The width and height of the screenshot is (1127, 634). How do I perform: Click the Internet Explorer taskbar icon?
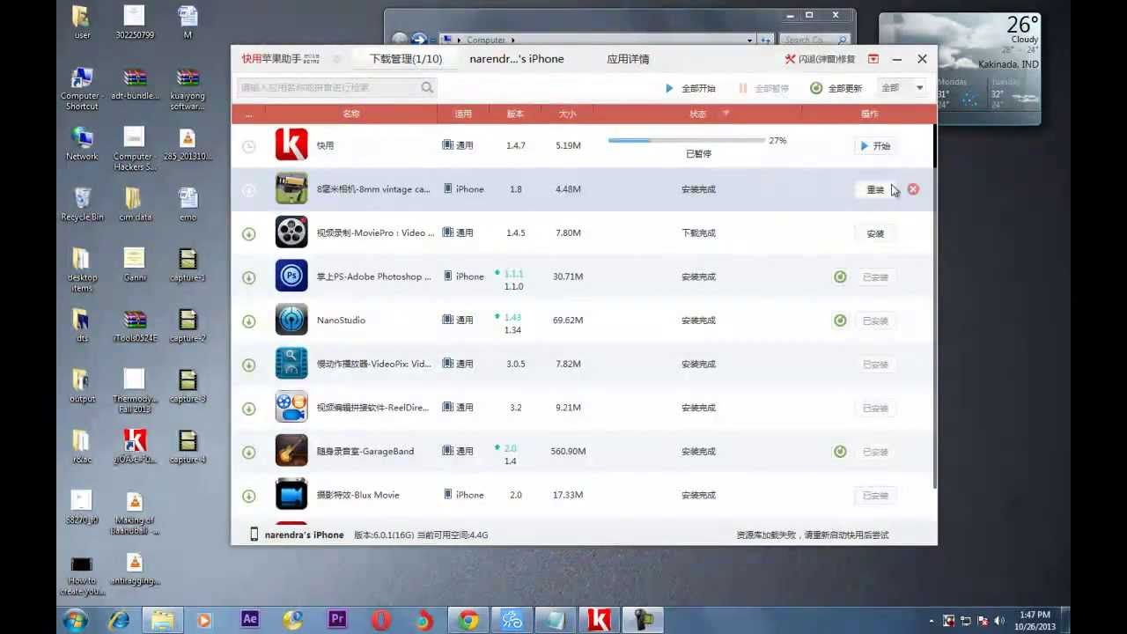click(x=119, y=620)
